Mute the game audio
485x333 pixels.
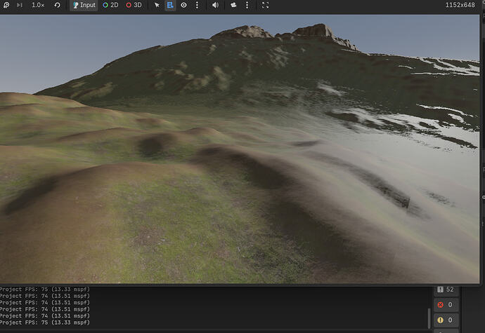pos(215,5)
